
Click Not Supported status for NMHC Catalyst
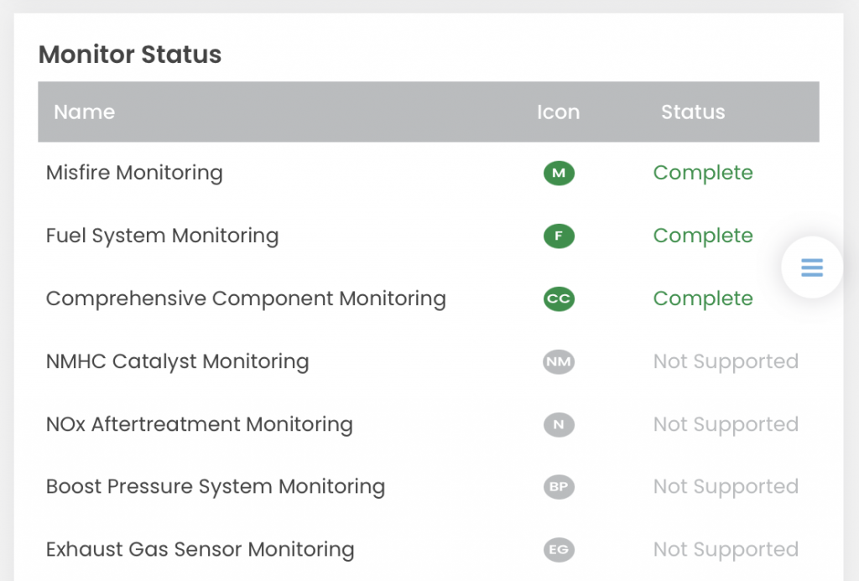726,362
